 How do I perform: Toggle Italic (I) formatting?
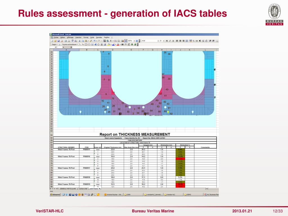point(170,41)
